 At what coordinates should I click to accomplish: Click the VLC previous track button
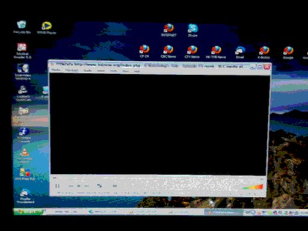click(x=70, y=186)
